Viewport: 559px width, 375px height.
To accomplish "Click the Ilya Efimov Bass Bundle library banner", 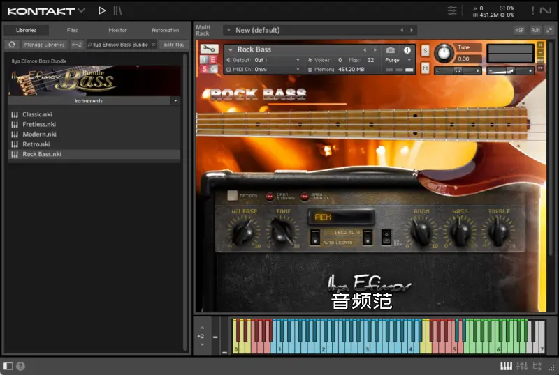I will (94, 81).
